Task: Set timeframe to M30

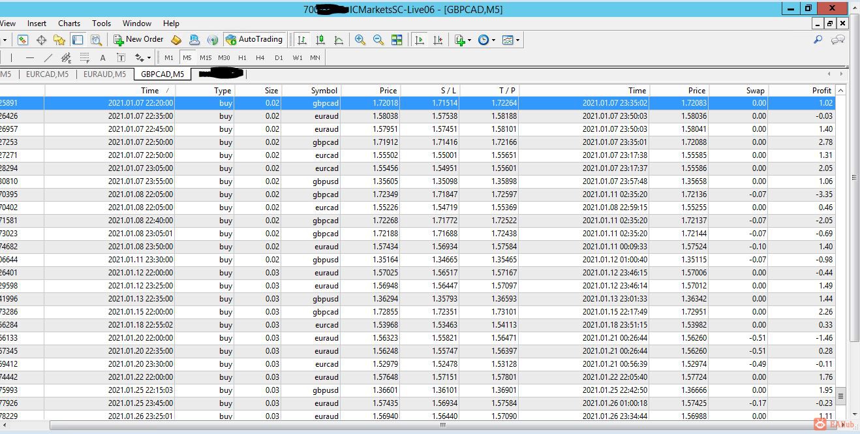Action: (224, 57)
